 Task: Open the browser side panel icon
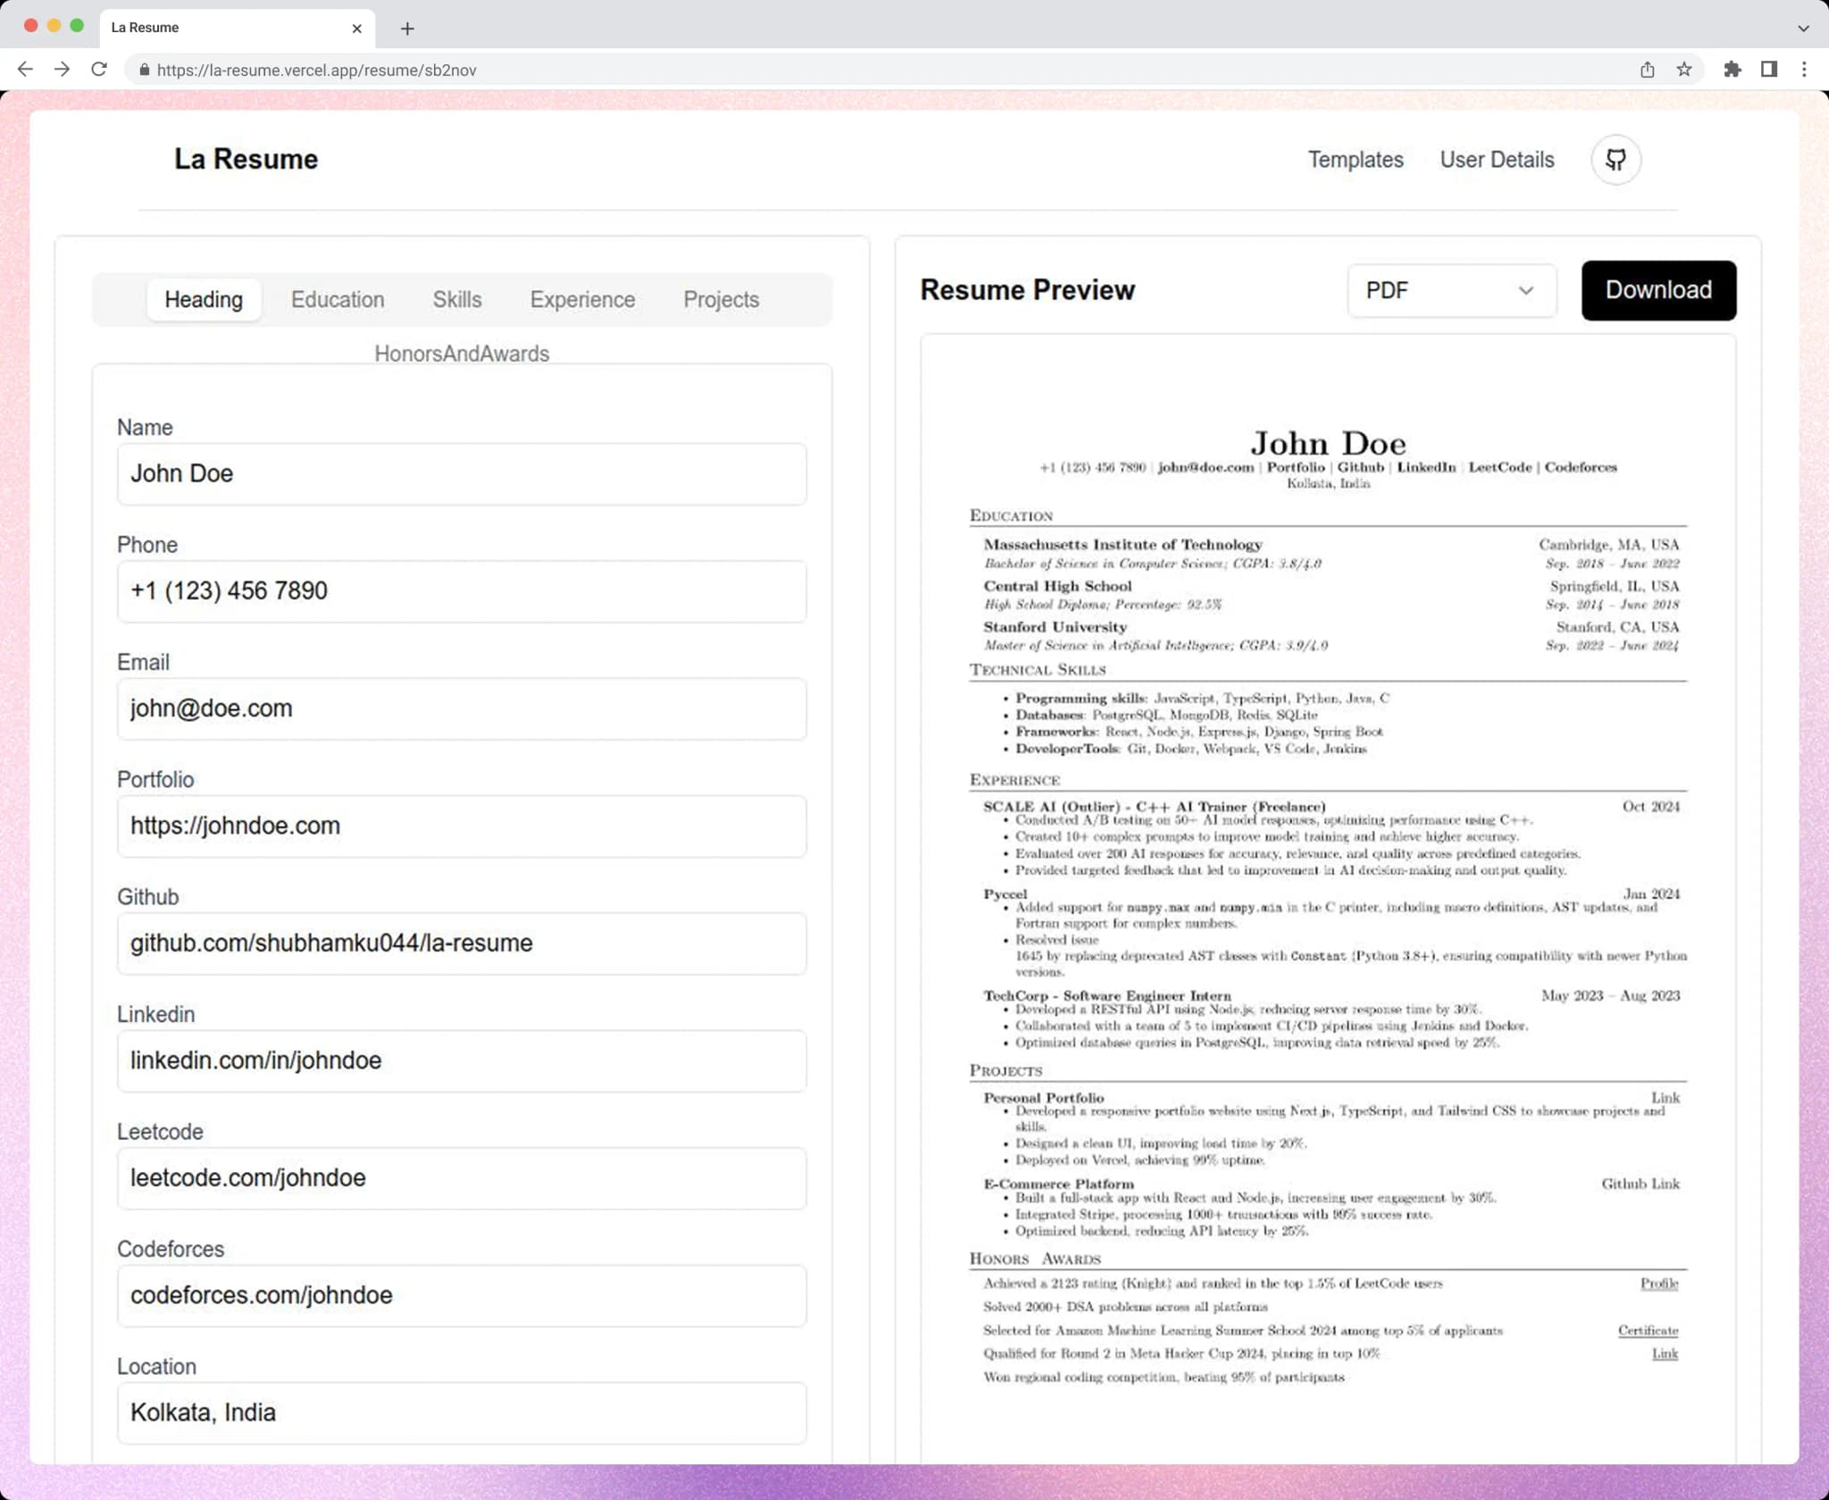(x=1768, y=69)
